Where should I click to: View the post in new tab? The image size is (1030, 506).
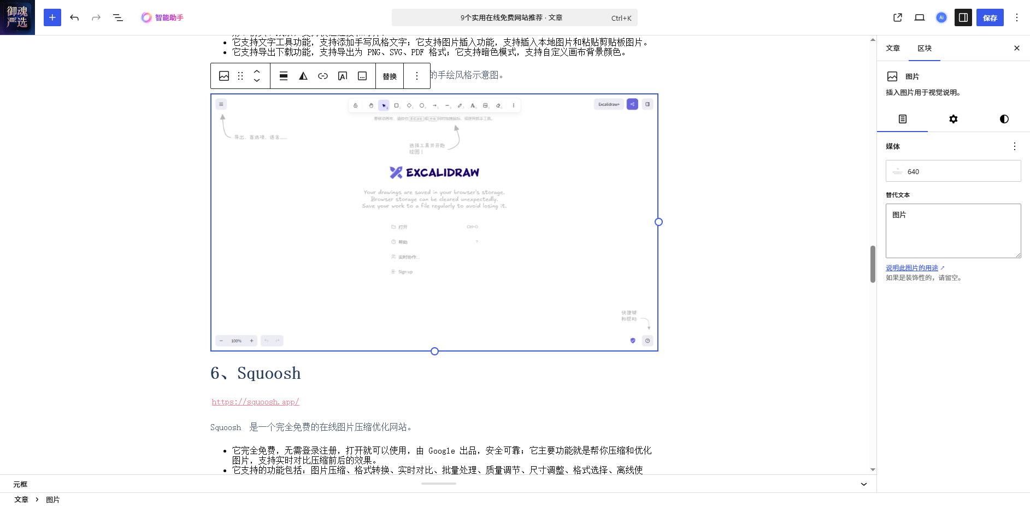(898, 17)
